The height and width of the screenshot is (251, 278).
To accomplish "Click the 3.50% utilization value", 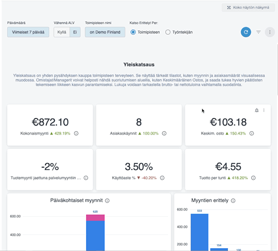I will coord(139,167).
